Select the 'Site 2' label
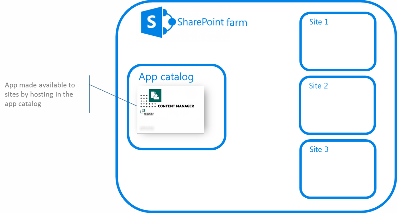 [318, 86]
